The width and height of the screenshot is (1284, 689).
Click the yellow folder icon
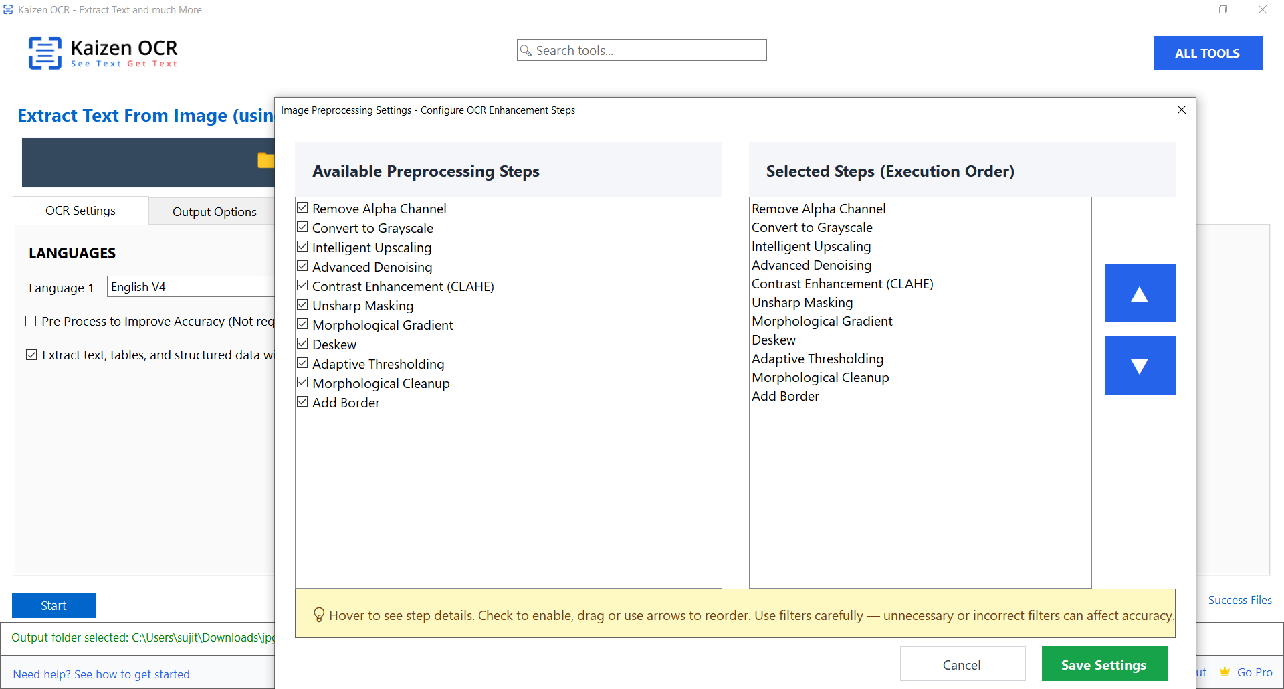[x=266, y=160]
